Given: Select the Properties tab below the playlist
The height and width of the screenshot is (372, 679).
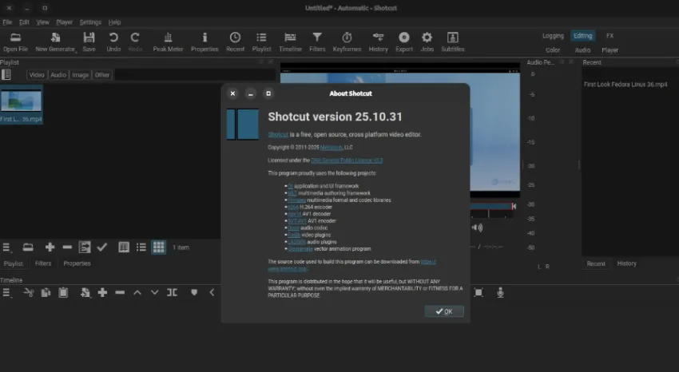Looking at the screenshot, I should [77, 263].
